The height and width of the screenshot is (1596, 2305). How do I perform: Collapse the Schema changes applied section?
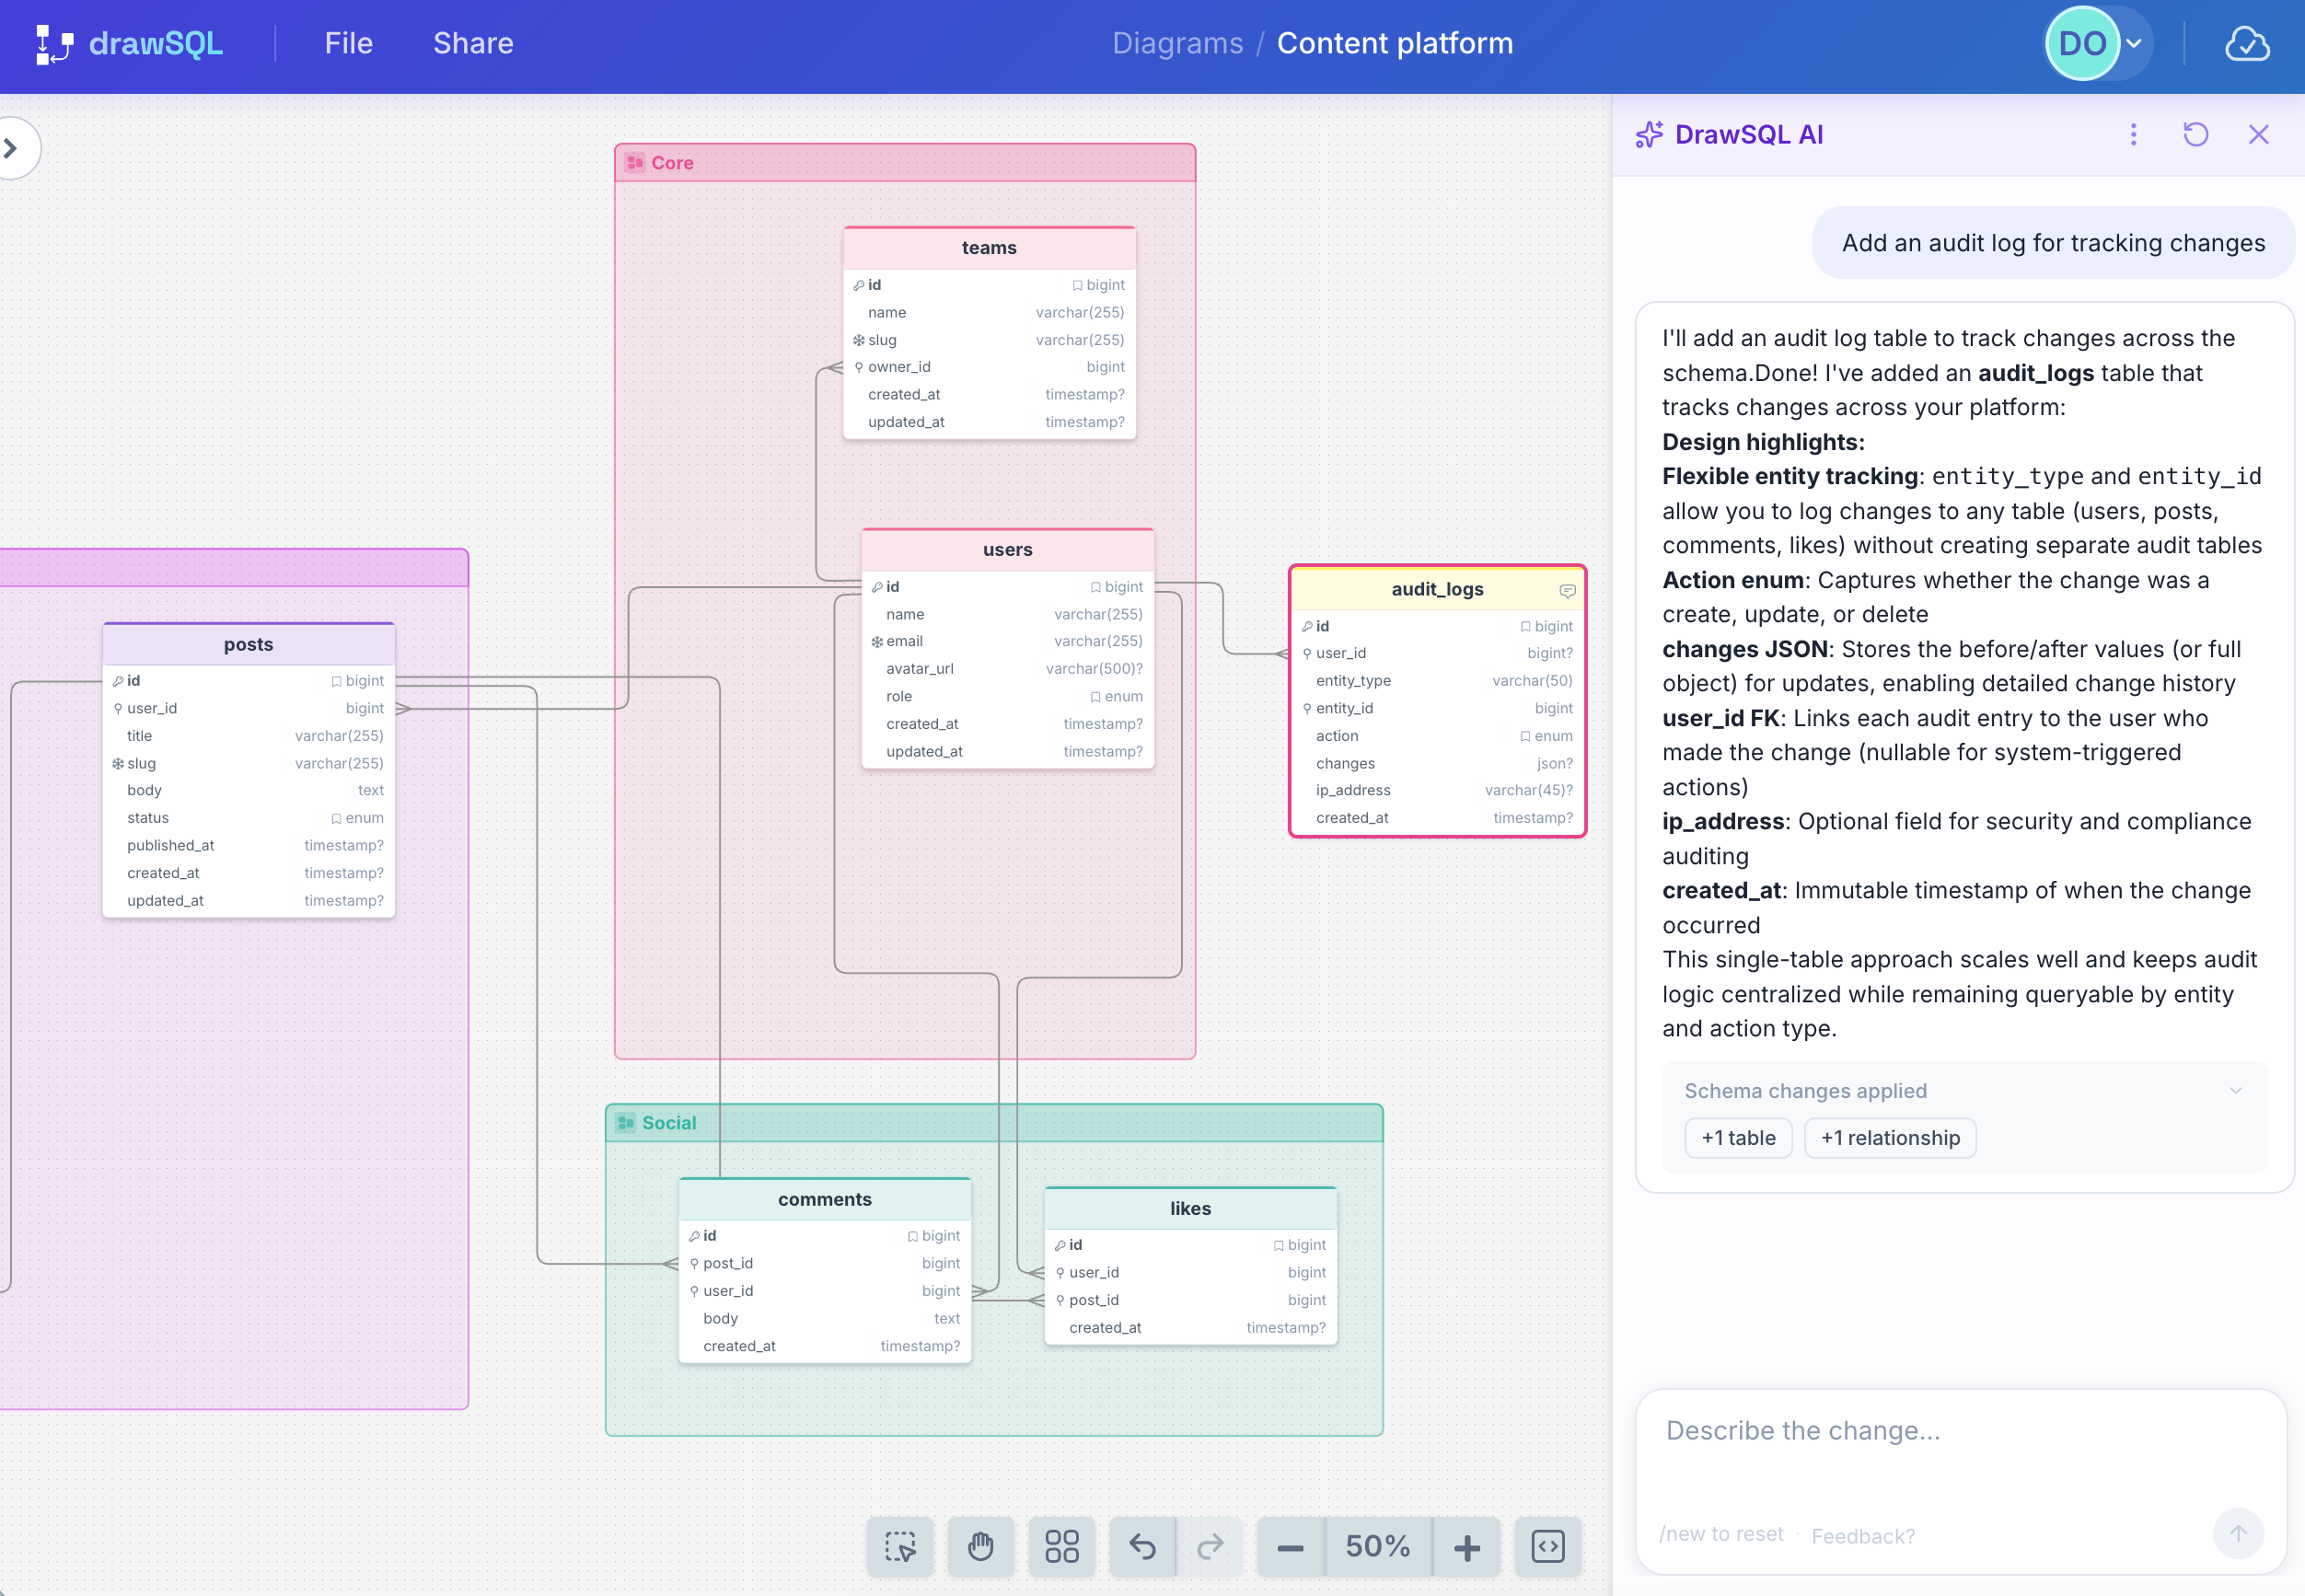(2235, 1091)
